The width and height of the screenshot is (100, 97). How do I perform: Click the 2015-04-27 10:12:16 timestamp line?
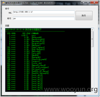[x=23, y=30]
